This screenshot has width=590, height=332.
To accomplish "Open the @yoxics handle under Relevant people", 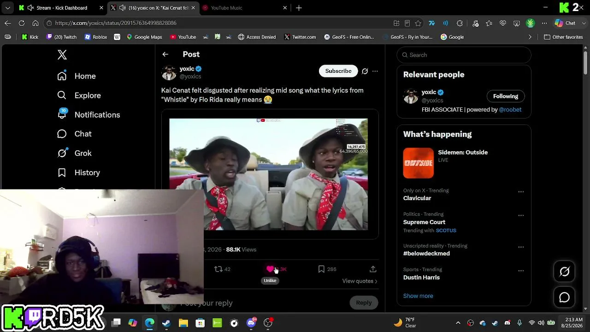I will tap(432, 101).
